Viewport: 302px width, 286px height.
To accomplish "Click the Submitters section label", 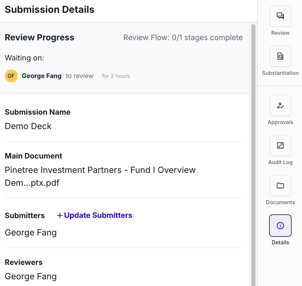I will tap(25, 215).
